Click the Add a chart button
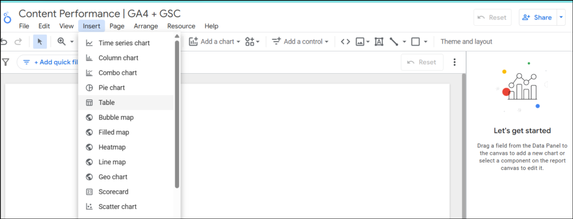 (x=214, y=41)
